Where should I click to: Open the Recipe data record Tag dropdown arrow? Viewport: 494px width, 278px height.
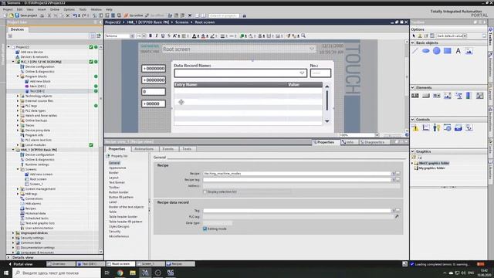tap(393, 211)
